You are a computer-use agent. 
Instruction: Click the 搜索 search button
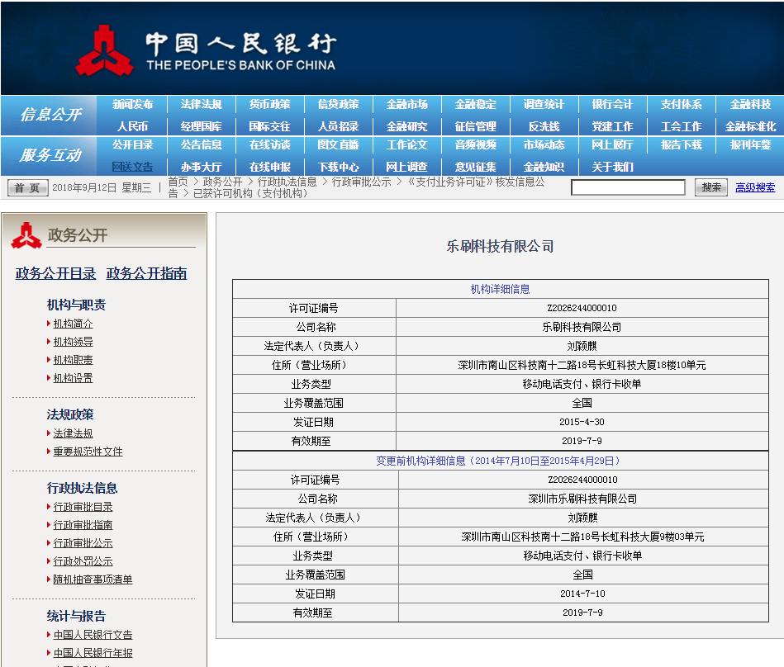click(x=711, y=188)
